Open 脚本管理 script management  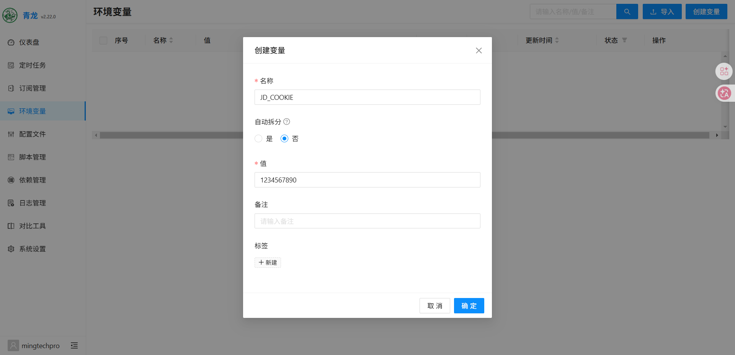click(x=43, y=157)
